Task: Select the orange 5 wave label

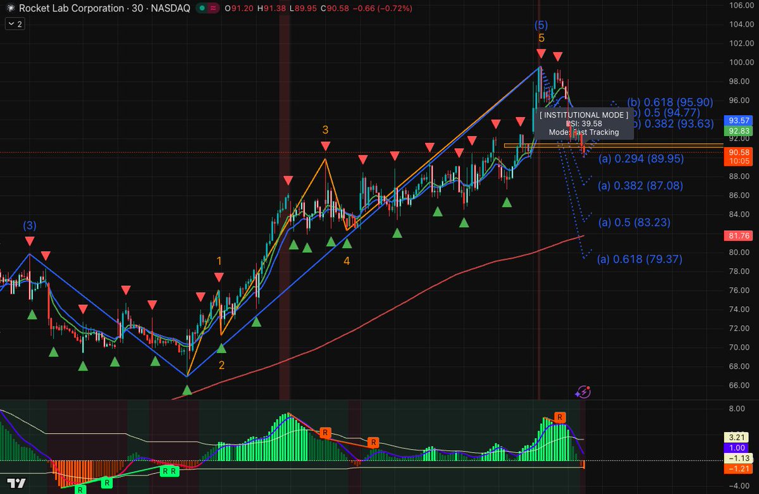Action: coord(541,38)
